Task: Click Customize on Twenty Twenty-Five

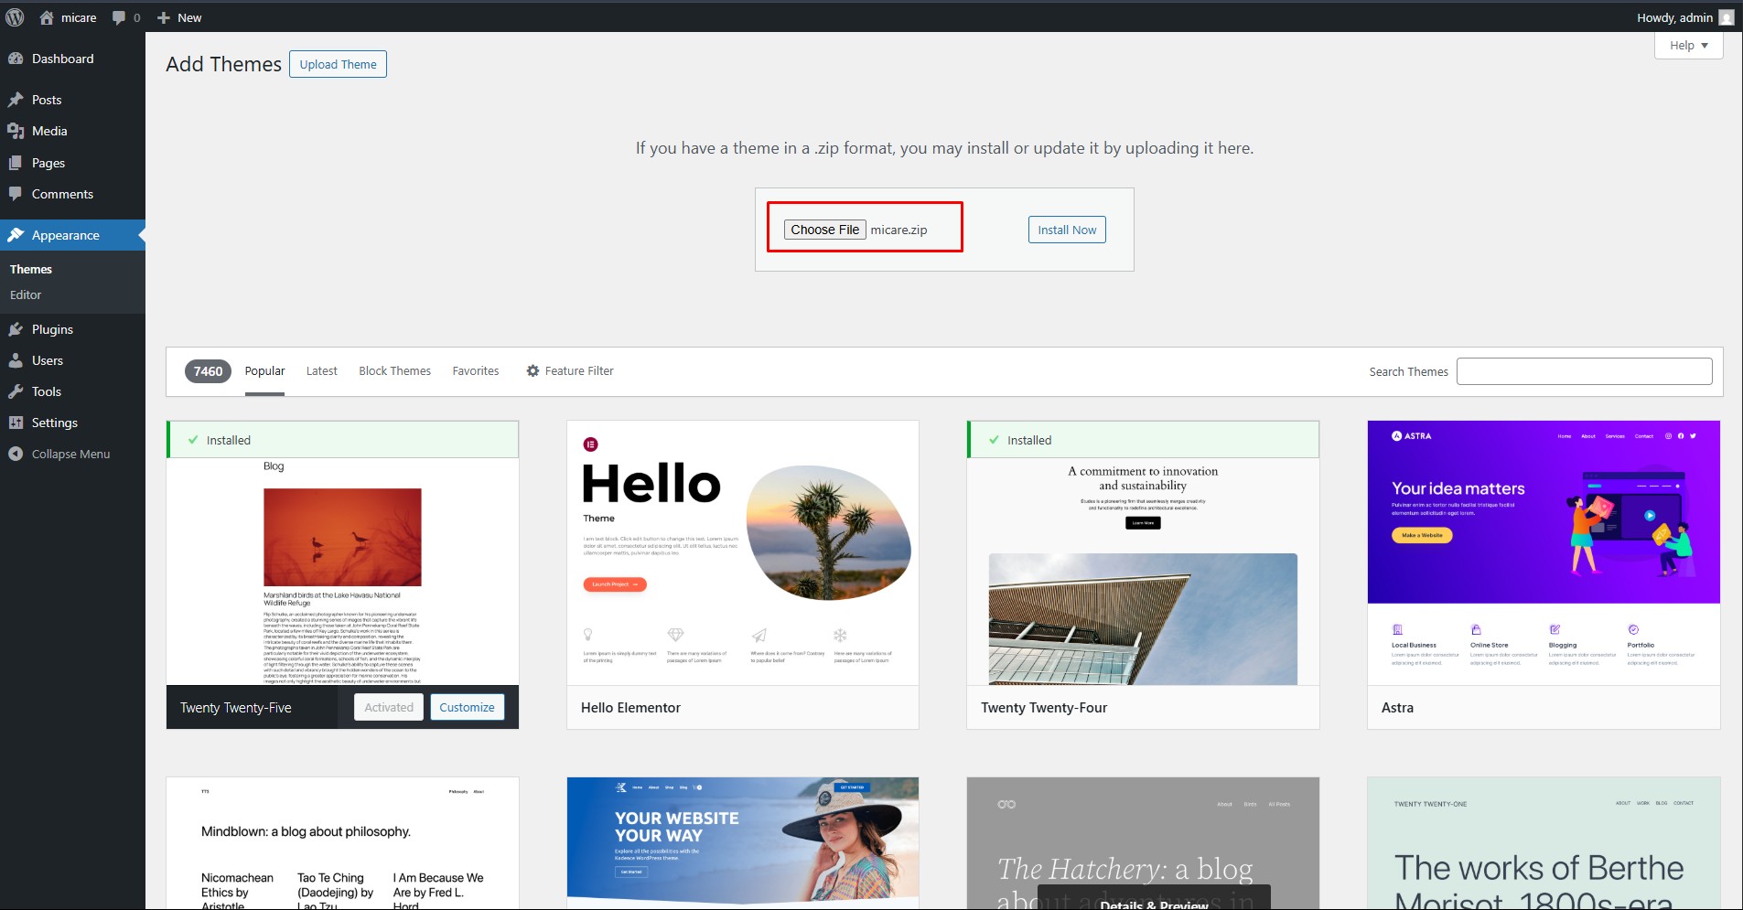Action: 467,707
